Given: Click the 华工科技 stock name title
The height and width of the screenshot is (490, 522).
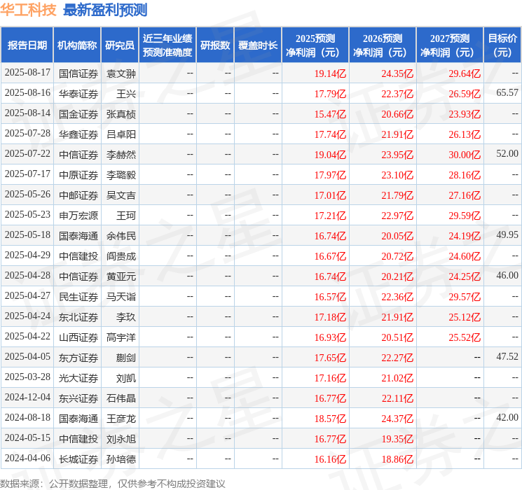Looking at the screenshot, I should click(28, 10).
